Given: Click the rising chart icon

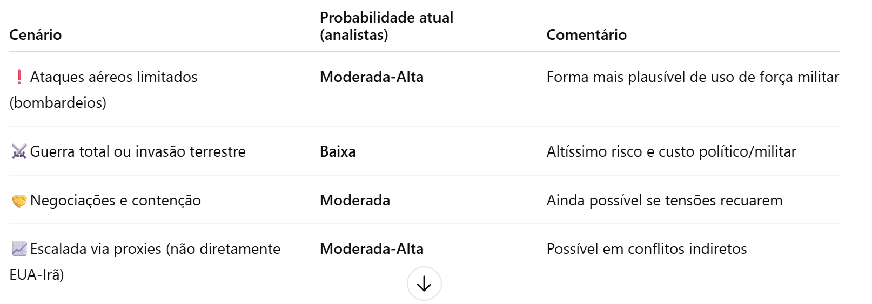Looking at the screenshot, I should pyautogui.click(x=19, y=249).
